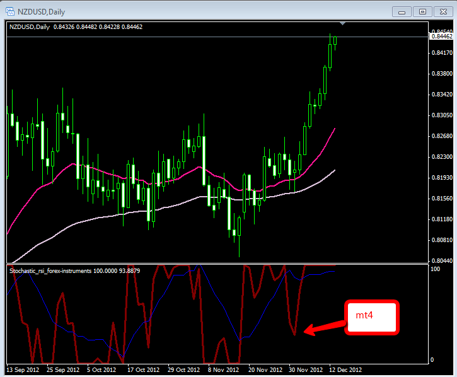Click the 29 Oct 2012 date label
457x377 pixels.
click(x=183, y=369)
